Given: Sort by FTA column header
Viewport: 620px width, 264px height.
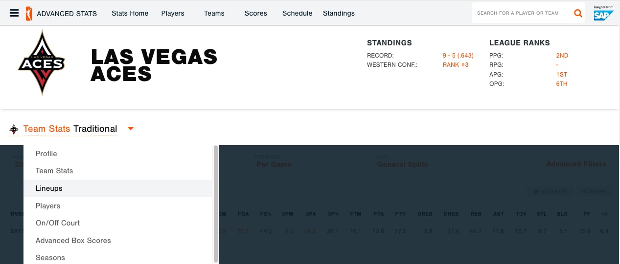Looking at the screenshot, I should pos(378,214).
